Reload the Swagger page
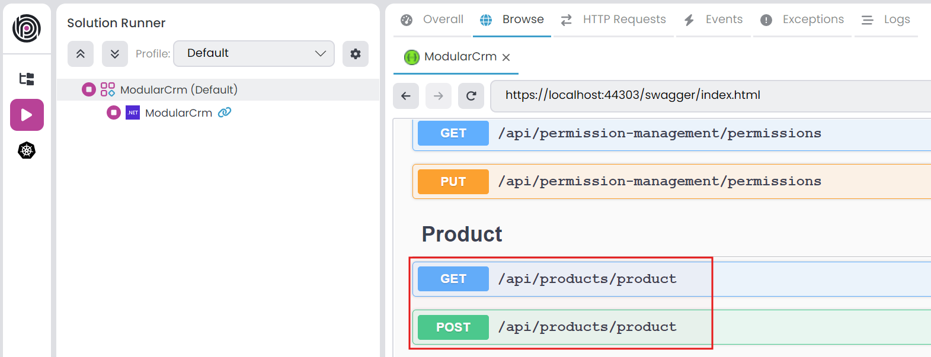Image resolution: width=931 pixels, height=357 pixels. (x=471, y=96)
